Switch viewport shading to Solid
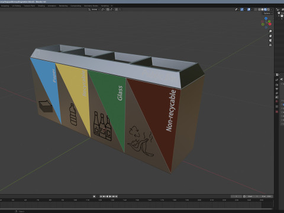 (x=262, y=9)
